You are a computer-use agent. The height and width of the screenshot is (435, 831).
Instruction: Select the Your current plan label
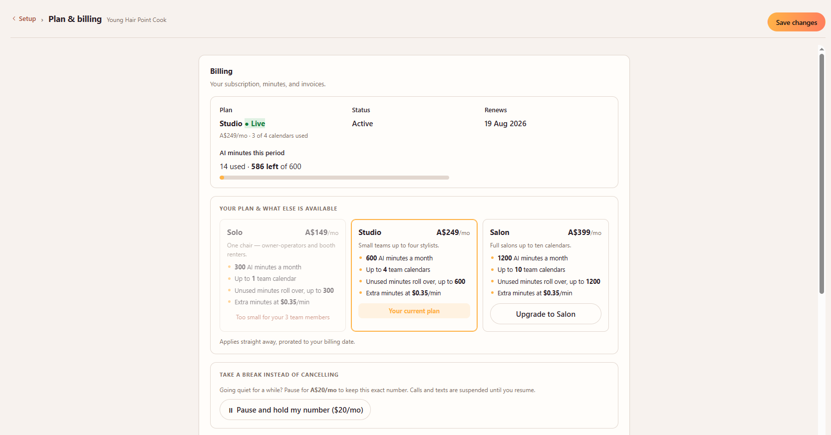414,311
